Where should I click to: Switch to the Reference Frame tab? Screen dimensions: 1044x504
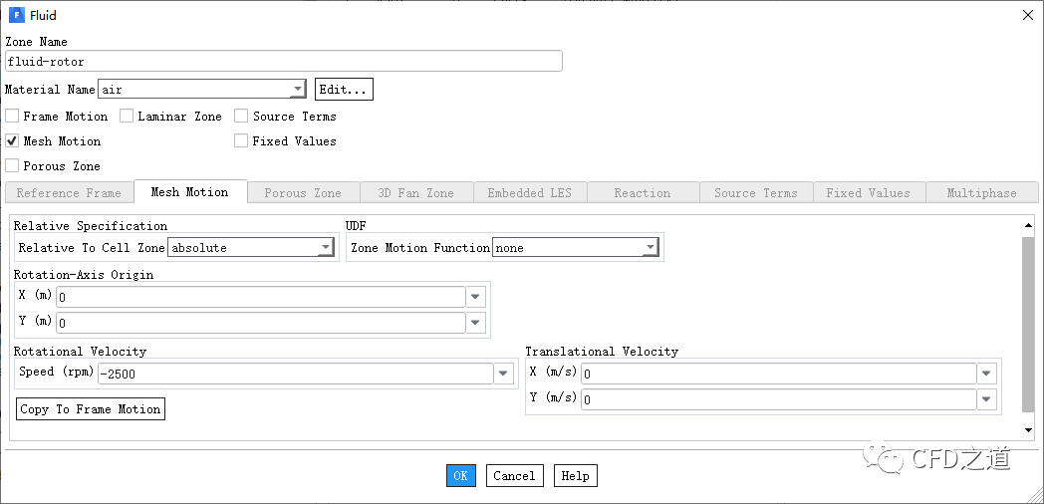69,193
